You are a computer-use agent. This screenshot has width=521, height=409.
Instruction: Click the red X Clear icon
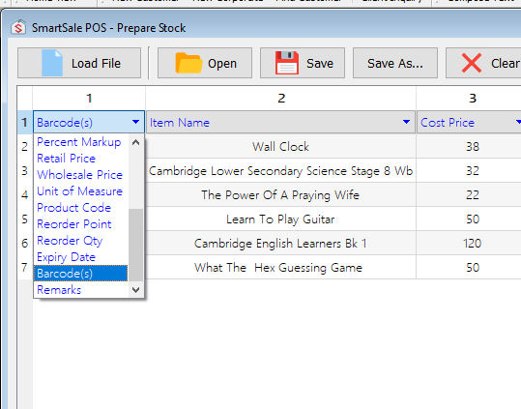coord(472,63)
